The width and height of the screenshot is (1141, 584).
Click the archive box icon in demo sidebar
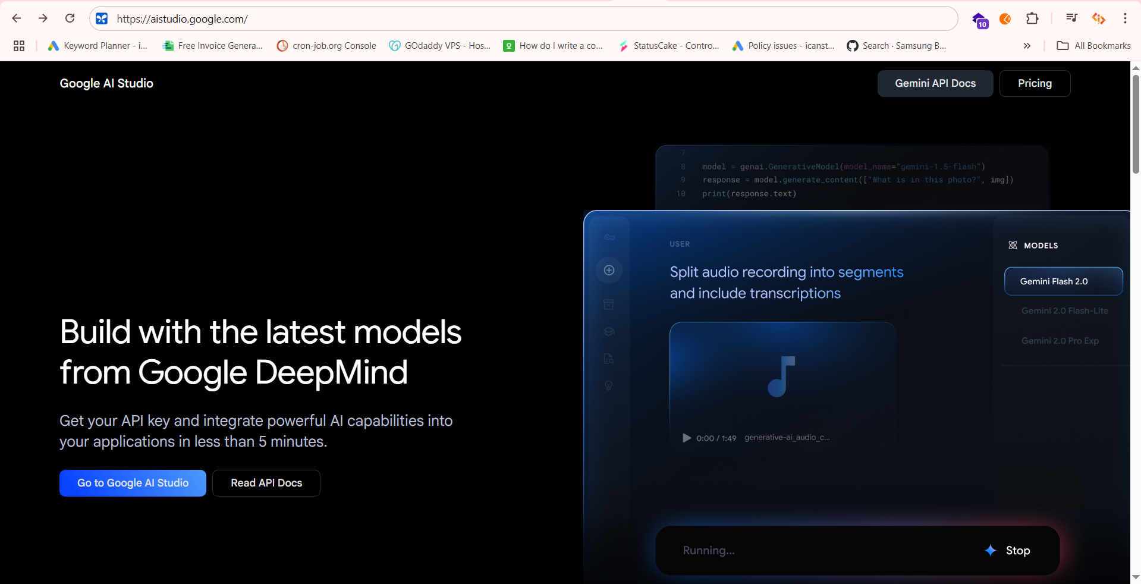(609, 304)
